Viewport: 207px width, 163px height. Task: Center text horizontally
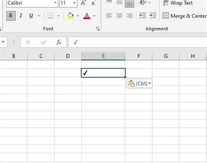tap(119, 16)
